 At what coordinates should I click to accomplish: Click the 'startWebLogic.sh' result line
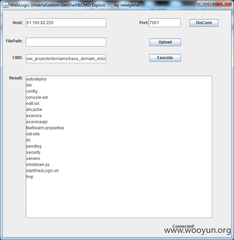pos(42,171)
